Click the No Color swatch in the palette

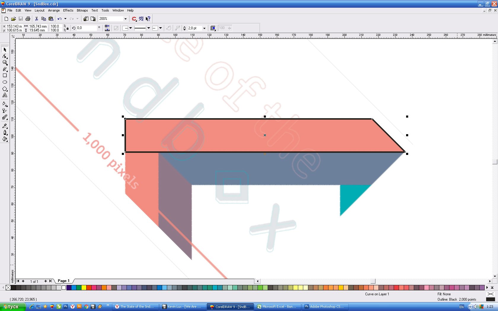(8, 288)
